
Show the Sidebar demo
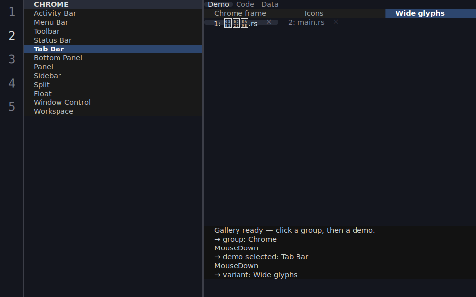[x=113, y=76]
